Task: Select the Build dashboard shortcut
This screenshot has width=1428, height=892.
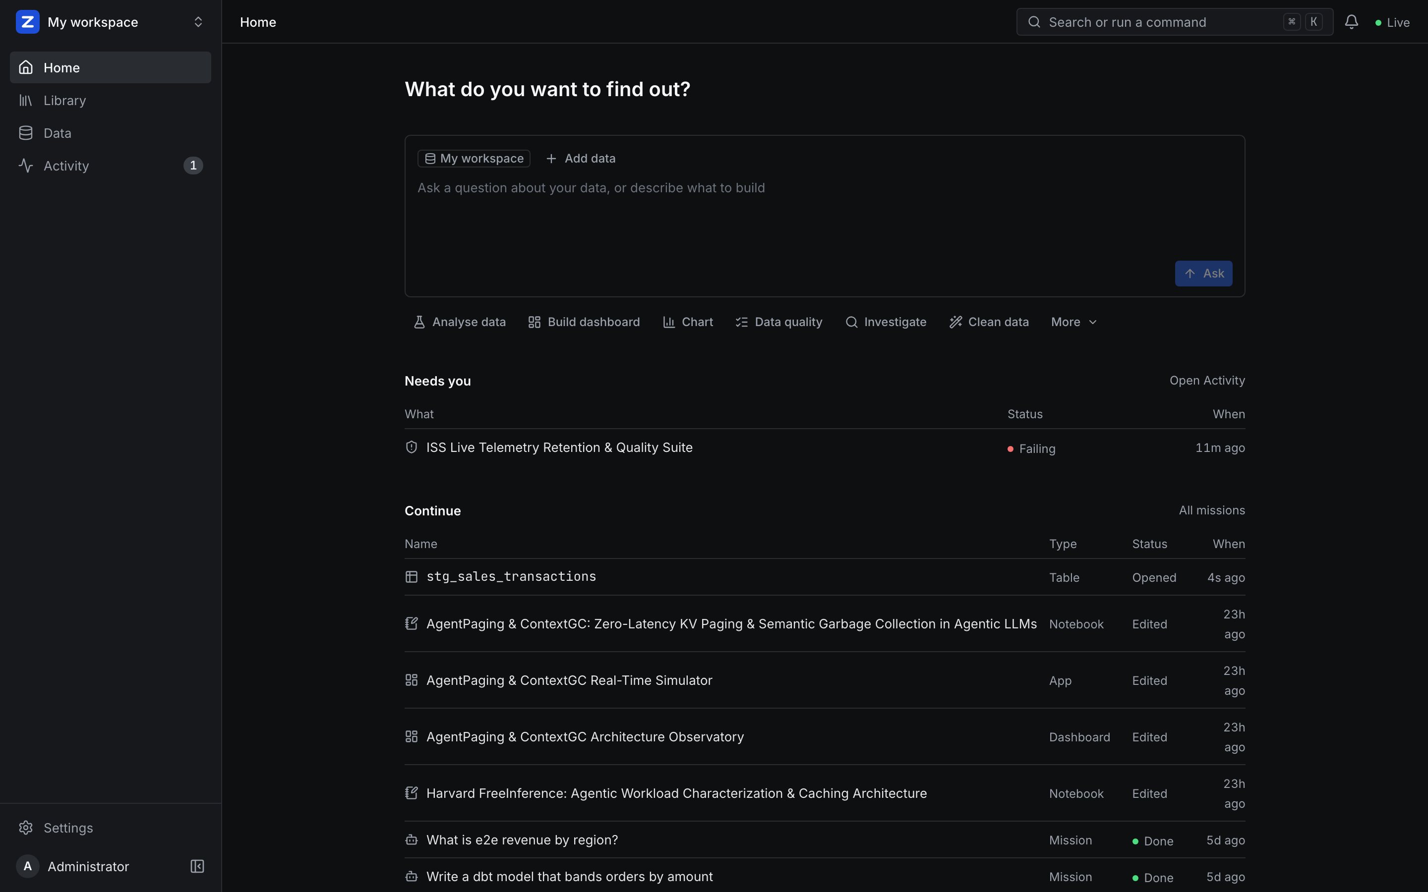Action: [584, 322]
